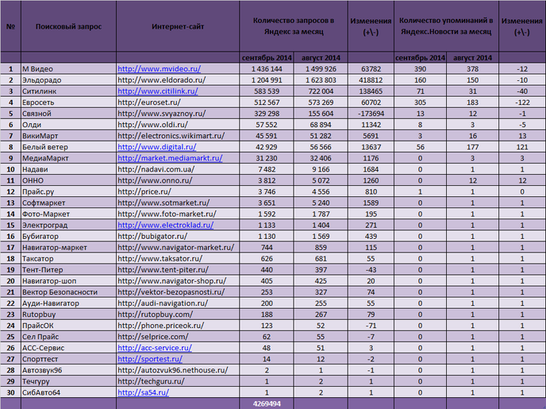The width and height of the screenshot is (546, 409).
Task: Select cell with value 1 623 803
Action: 321,80
